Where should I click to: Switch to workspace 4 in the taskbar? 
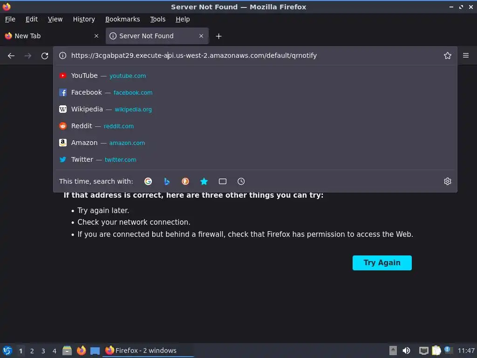[55, 351]
